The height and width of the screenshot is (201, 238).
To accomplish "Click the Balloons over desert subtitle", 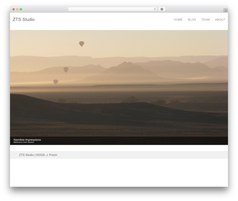I will coord(24,142).
